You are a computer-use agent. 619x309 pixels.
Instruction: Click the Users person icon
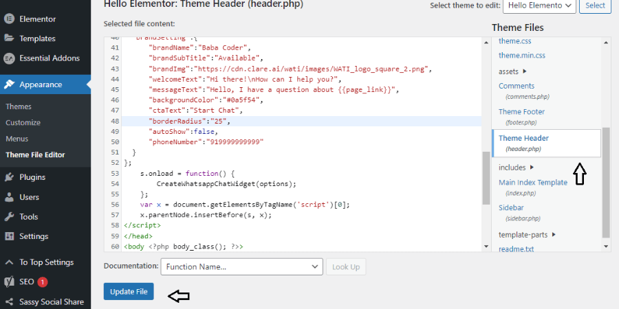pos(9,197)
